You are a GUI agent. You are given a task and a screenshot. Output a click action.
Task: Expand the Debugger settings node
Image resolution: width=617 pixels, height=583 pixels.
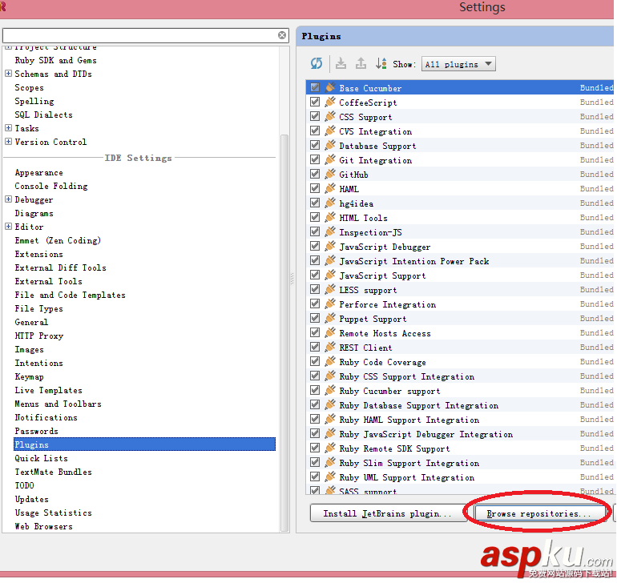point(8,199)
